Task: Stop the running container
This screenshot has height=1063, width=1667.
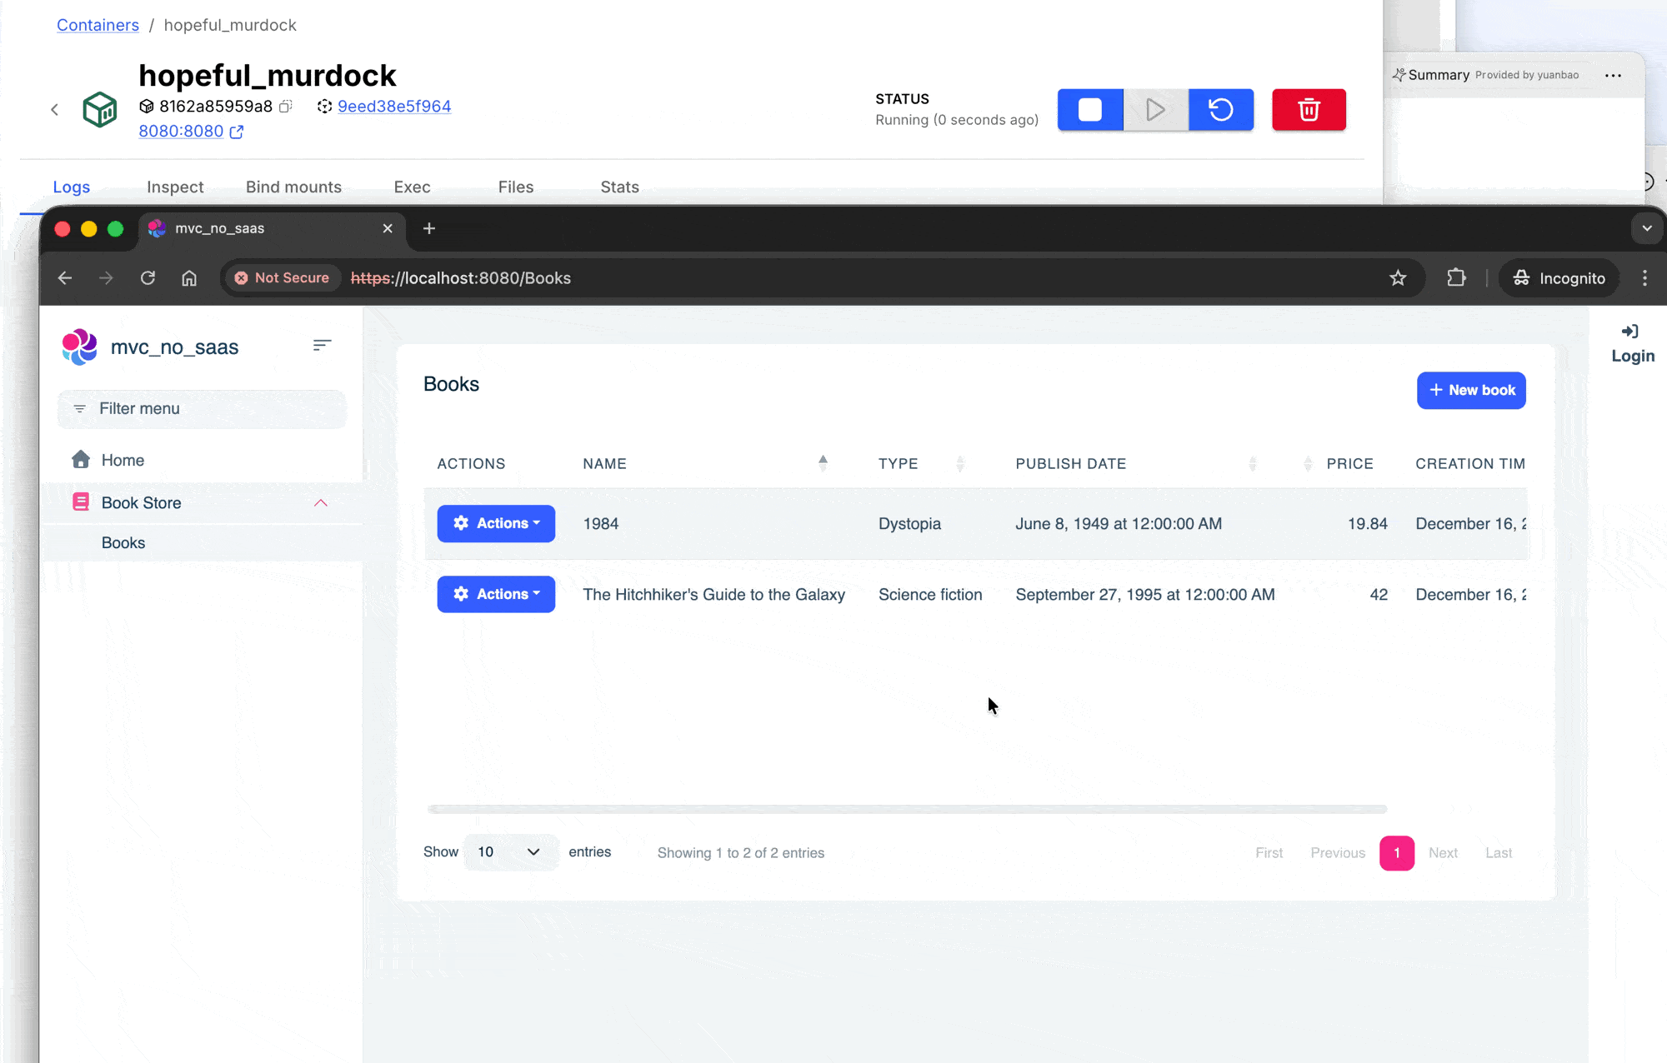Action: point(1089,109)
